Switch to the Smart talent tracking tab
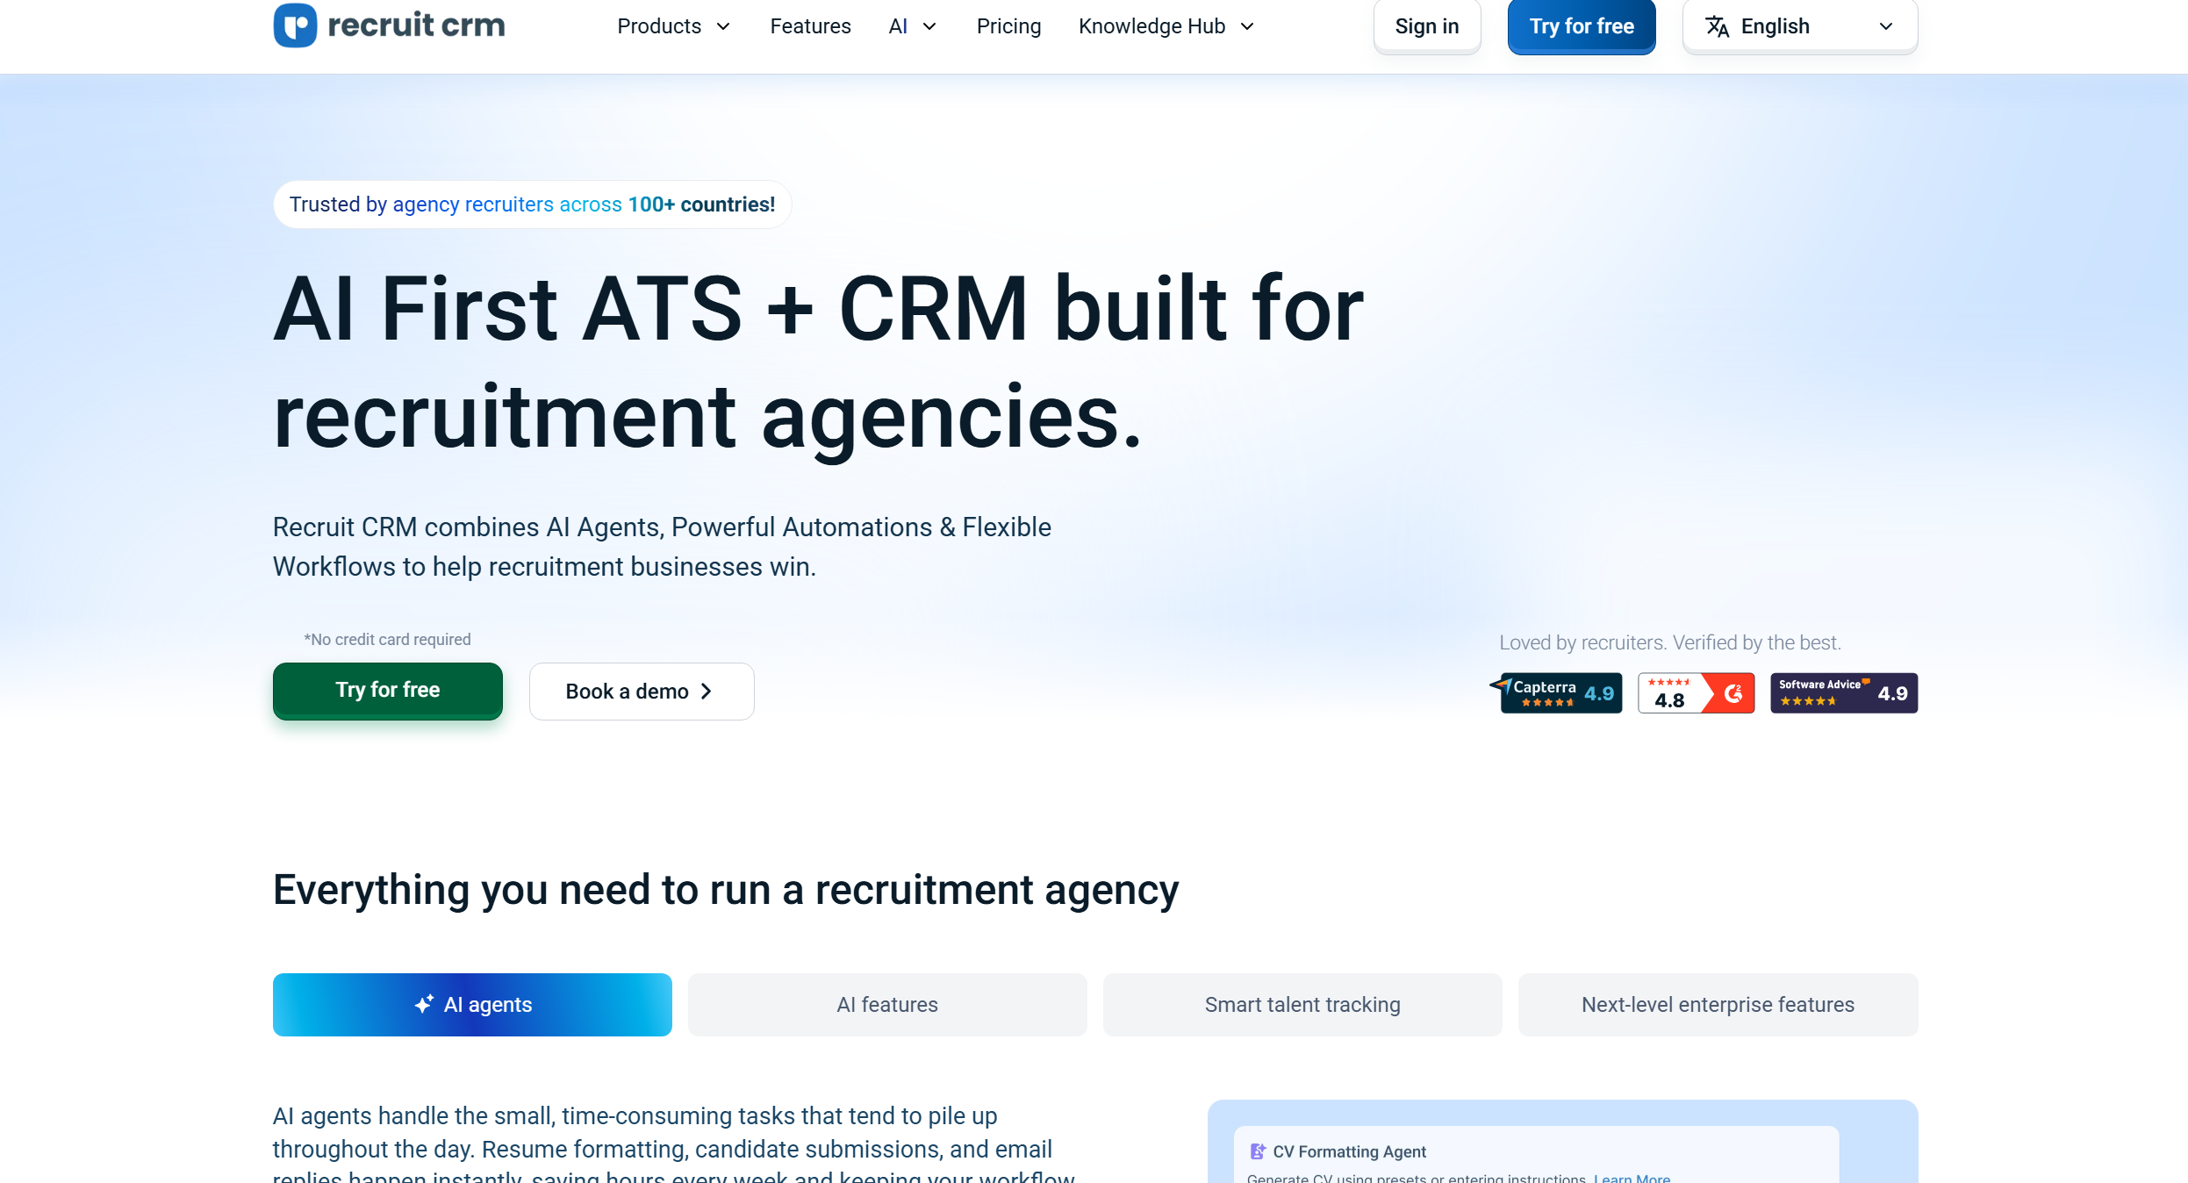2188x1183 pixels. coord(1302,1005)
